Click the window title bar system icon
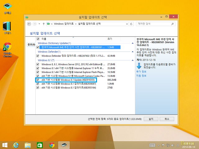The image size is (199, 149). coord(27,17)
